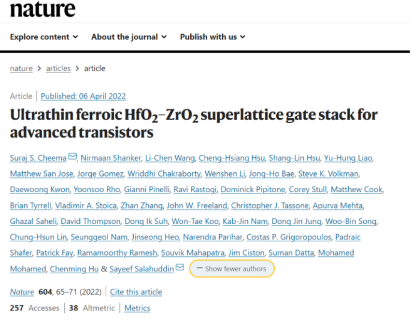
Task: Expand the Explore content dropdown
Action: 44,37
